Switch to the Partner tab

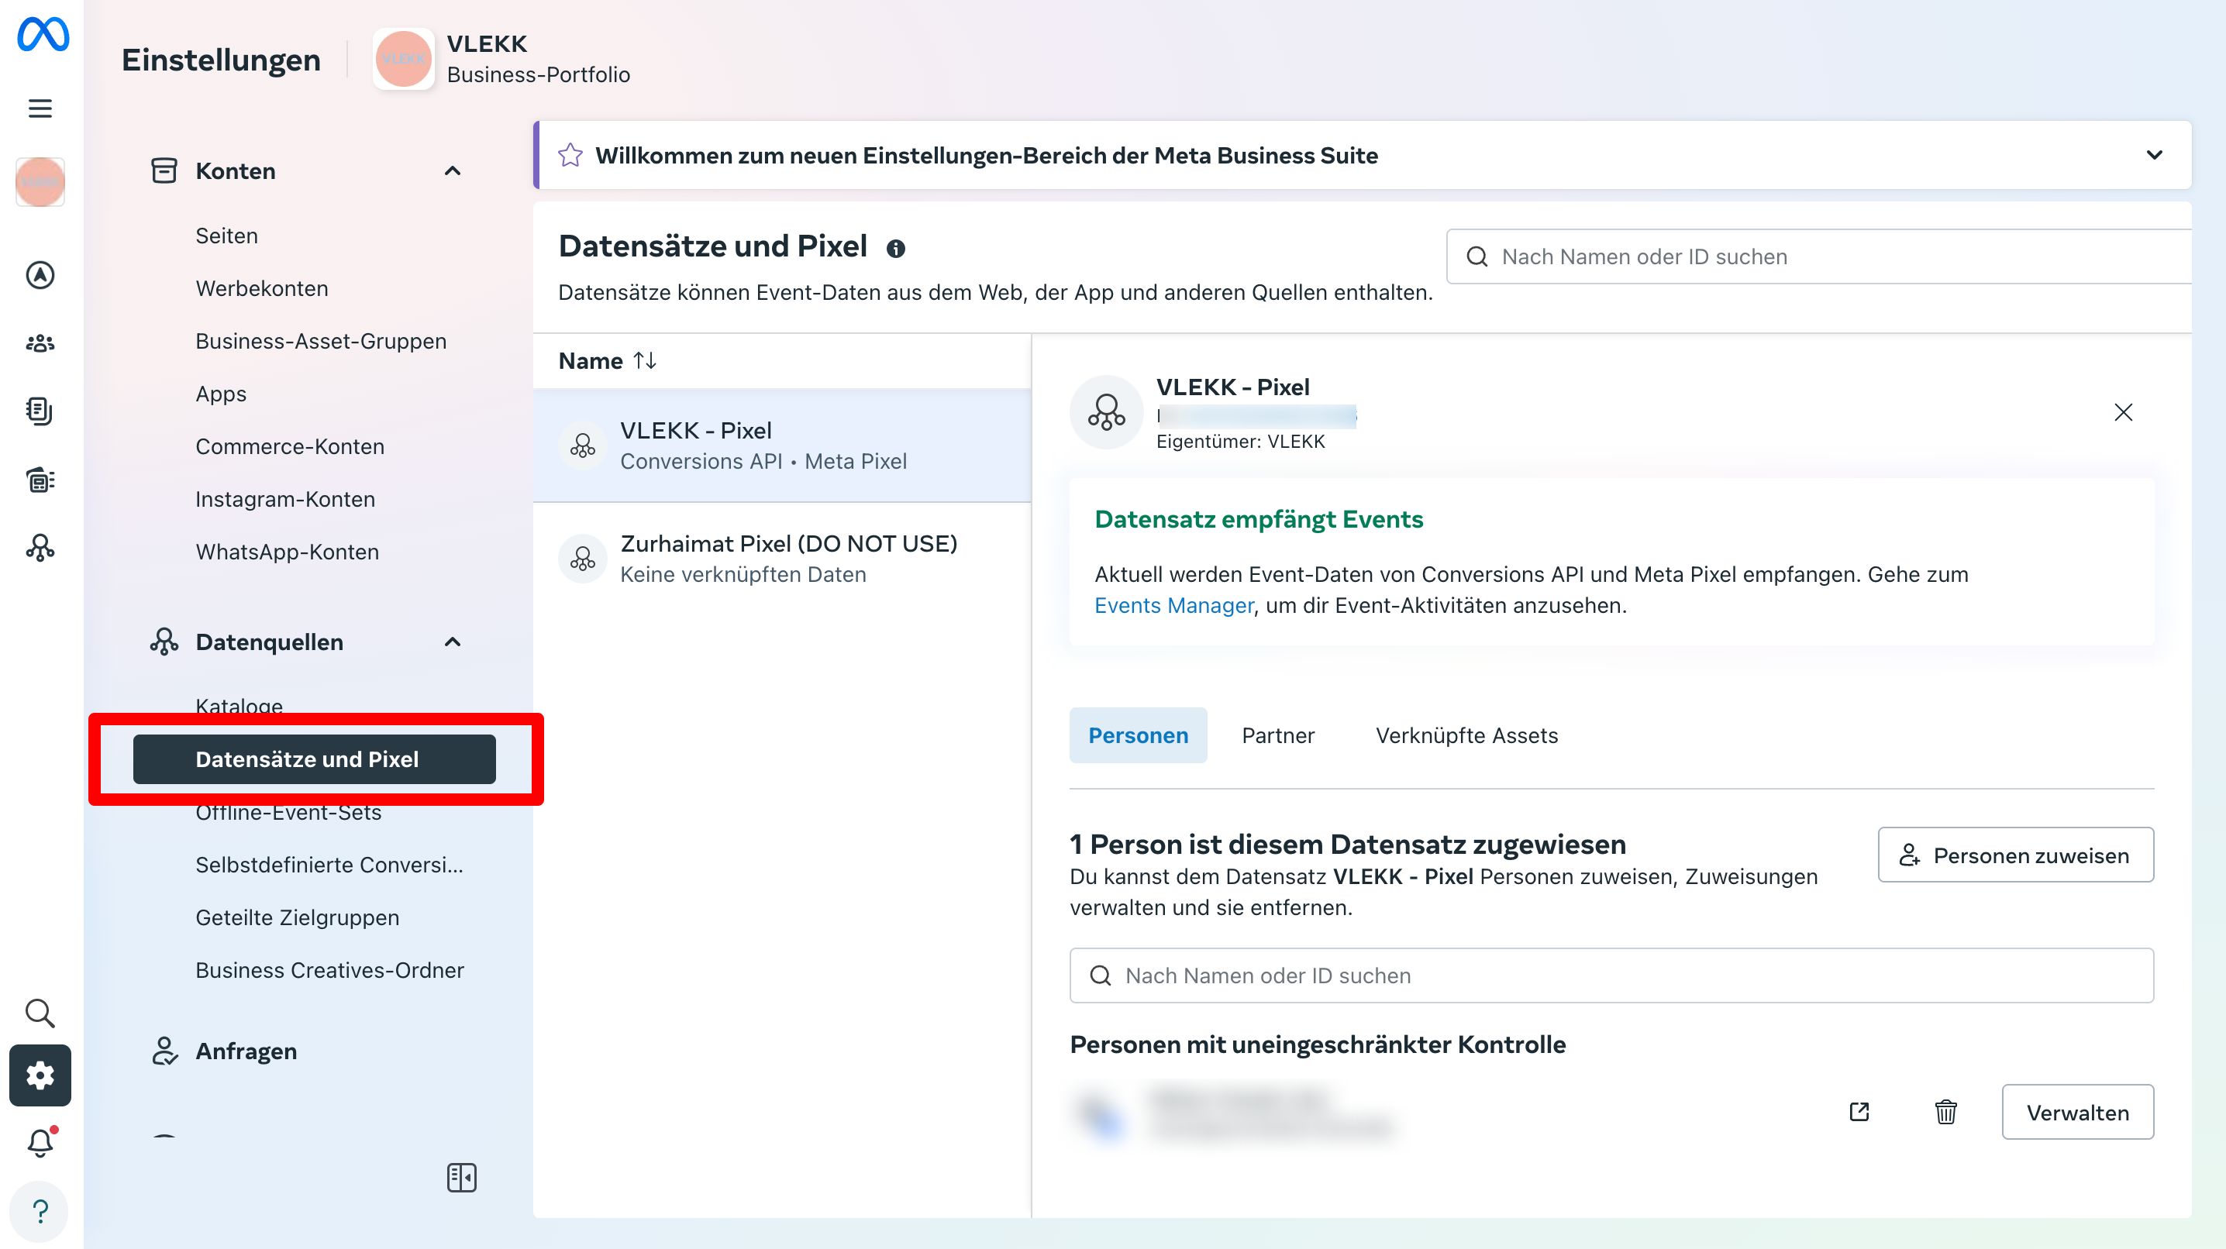pyautogui.click(x=1278, y=735)
